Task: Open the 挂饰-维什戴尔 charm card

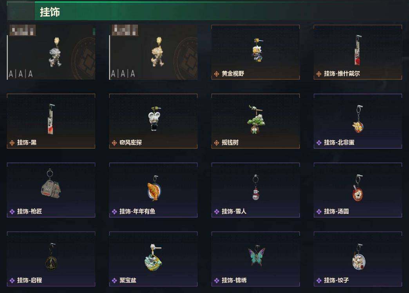Action: coord(358,52)
